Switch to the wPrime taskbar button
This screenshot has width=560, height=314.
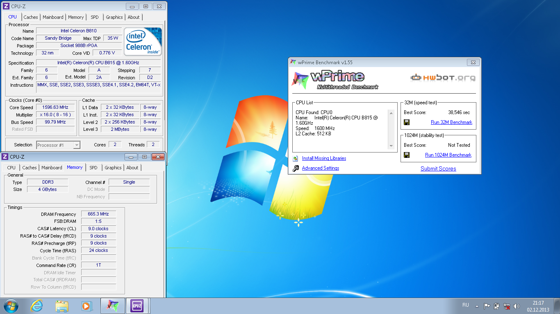[x=112, y=306]
